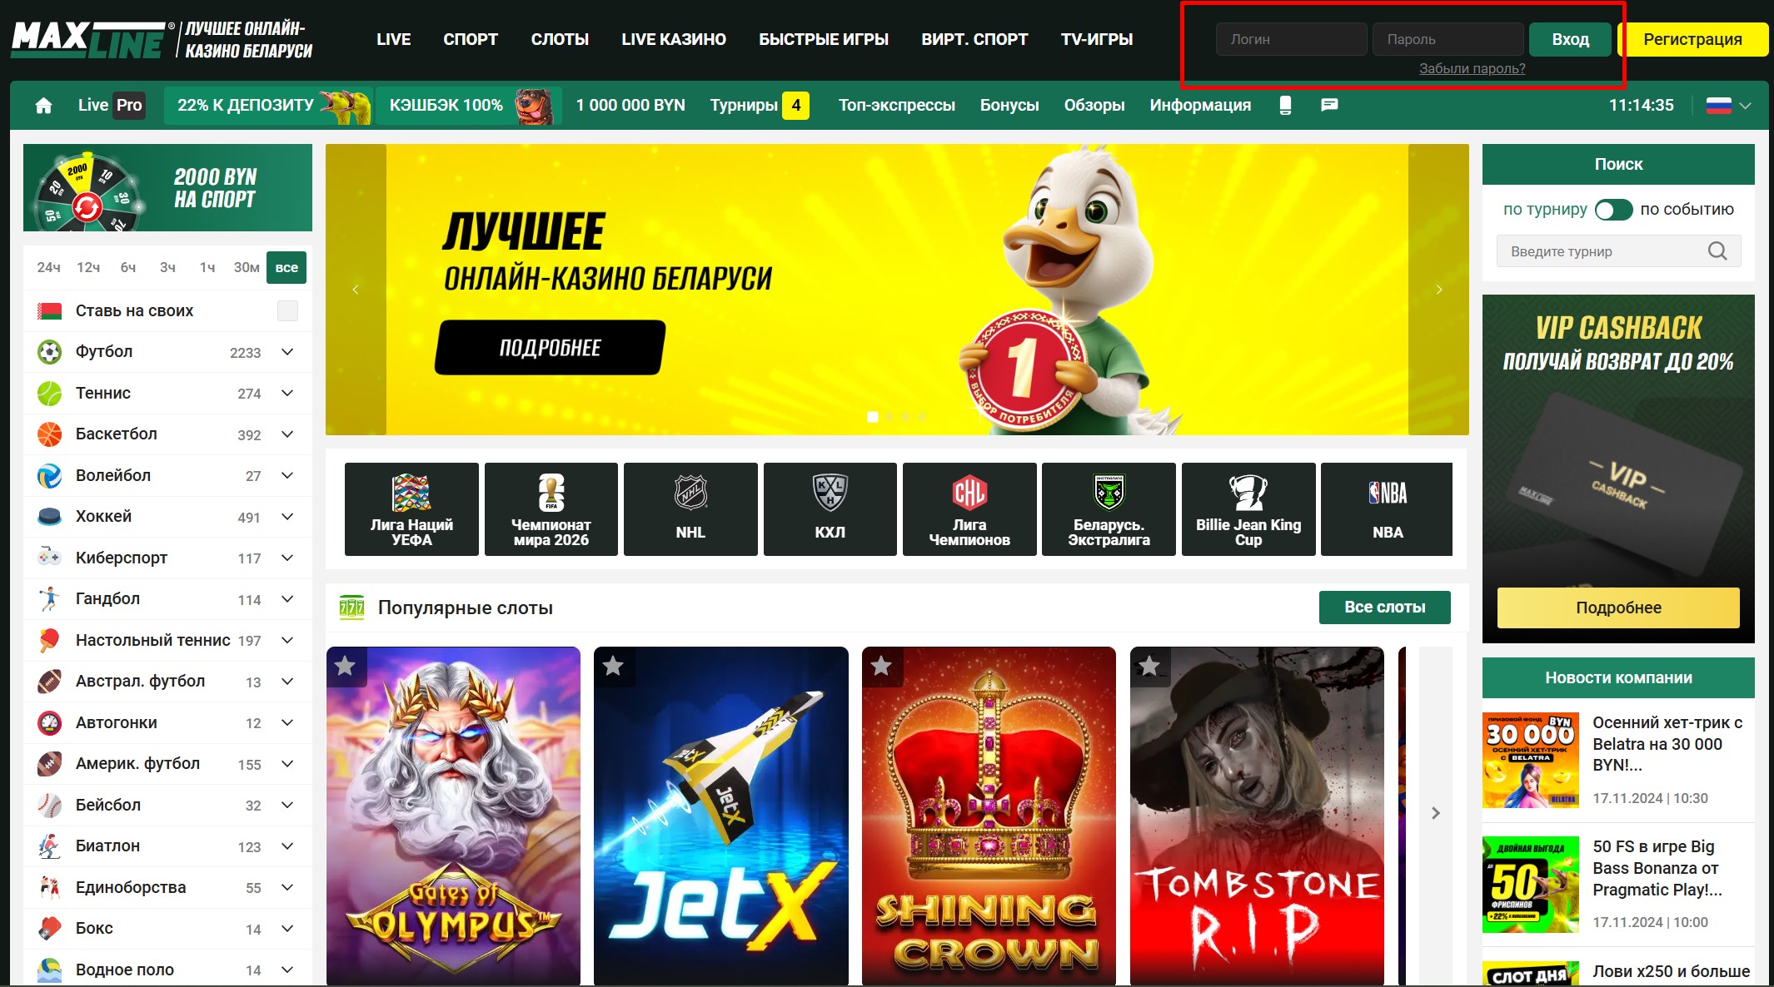1774x987 pixels.
Task: Open the 2000 BYN на спорт wheel banner
Action: [x=167, y=188]
